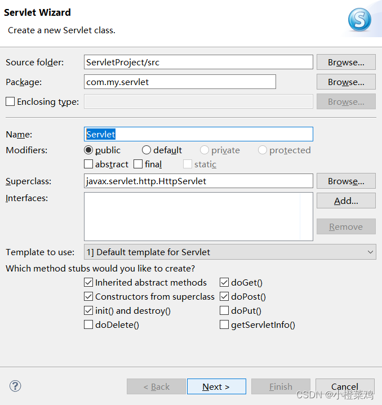Select the public modifier radio button

[x=88, y=150]
